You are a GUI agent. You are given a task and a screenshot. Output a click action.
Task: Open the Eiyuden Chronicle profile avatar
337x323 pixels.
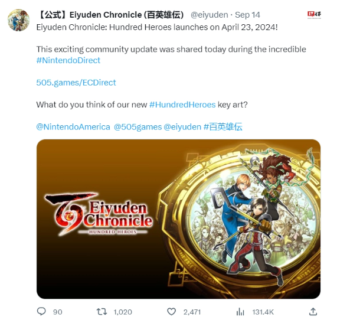(18, 20)
